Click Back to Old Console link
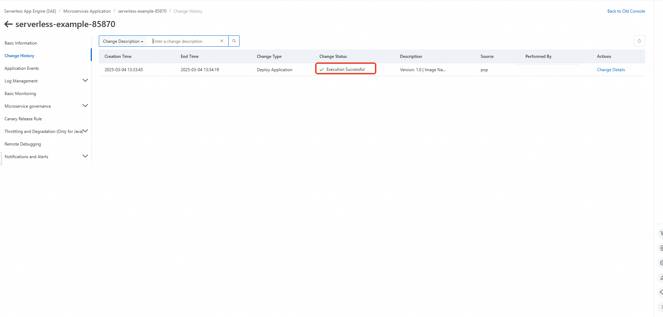 click(x=626, y=11)
